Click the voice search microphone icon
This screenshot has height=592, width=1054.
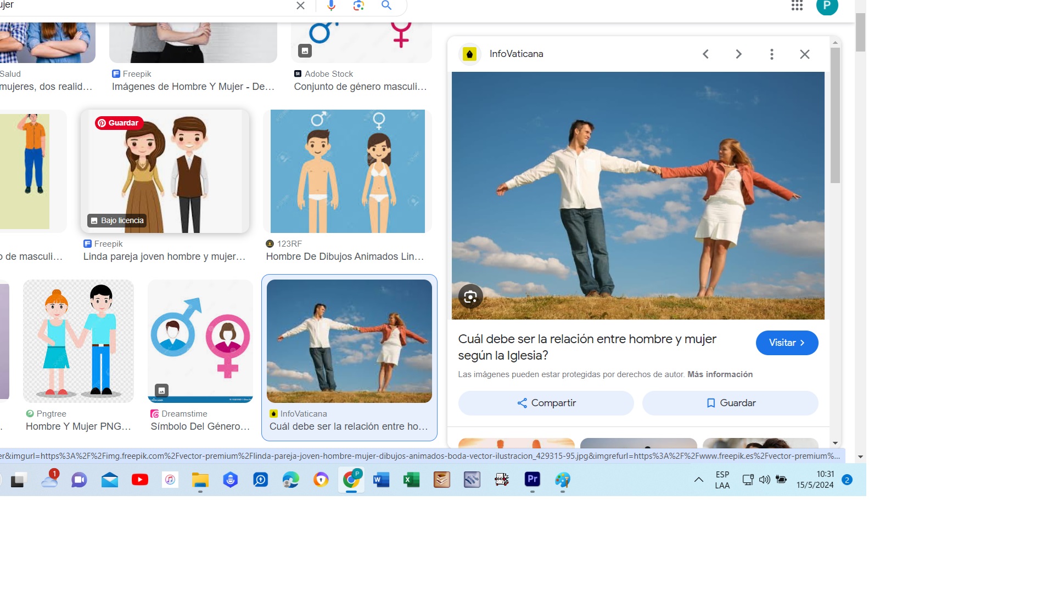331,5
